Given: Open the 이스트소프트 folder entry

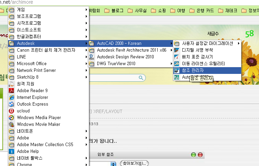Looking at the screenshot, I should [48, 30].
